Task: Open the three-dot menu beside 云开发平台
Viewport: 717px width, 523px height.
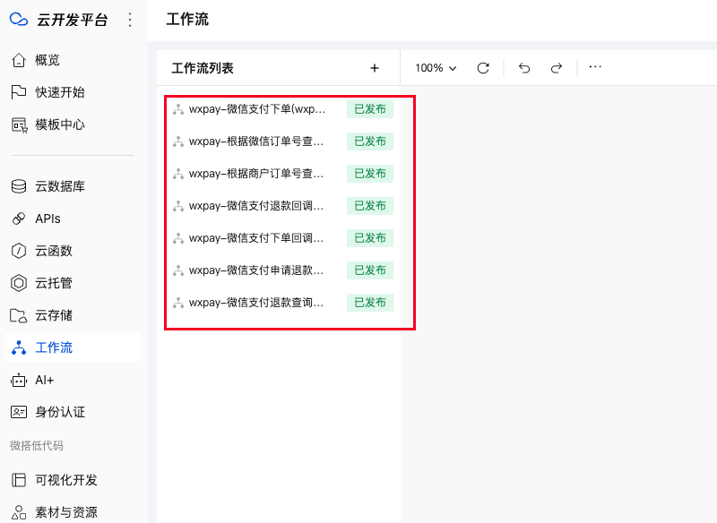Action: [x=130, y=20]
